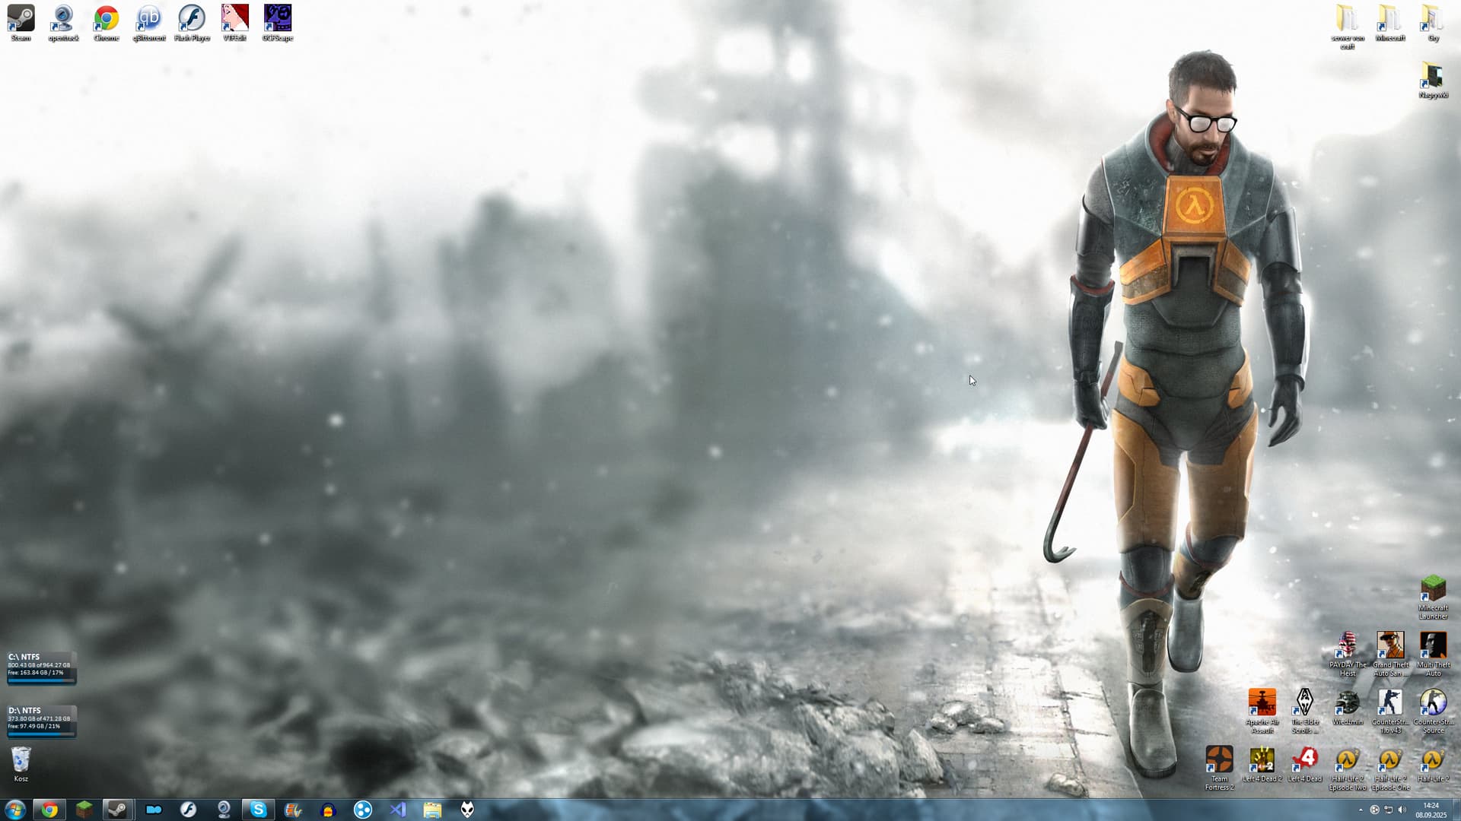This screenshot has width=1461, height=821.
Task: Switch to Skype in the taskbar
Action: point(258,810)
